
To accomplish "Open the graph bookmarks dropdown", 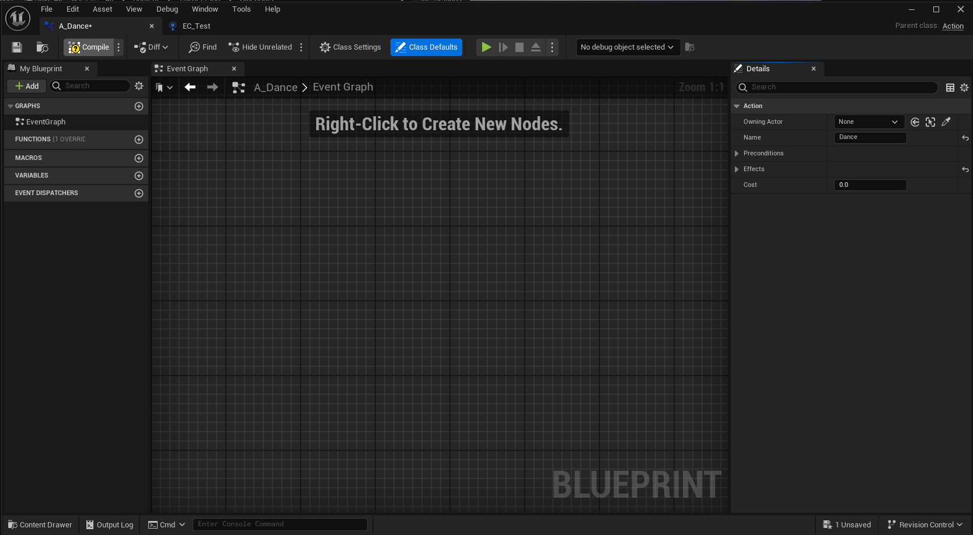I will pos(164,88).
